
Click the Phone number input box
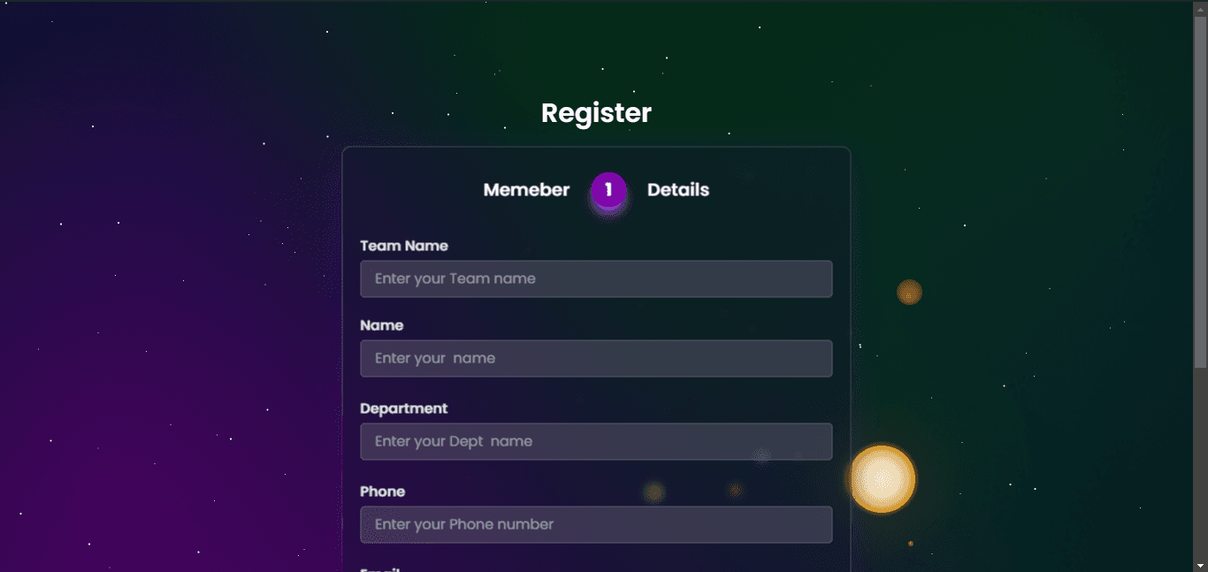pos(596,524)
